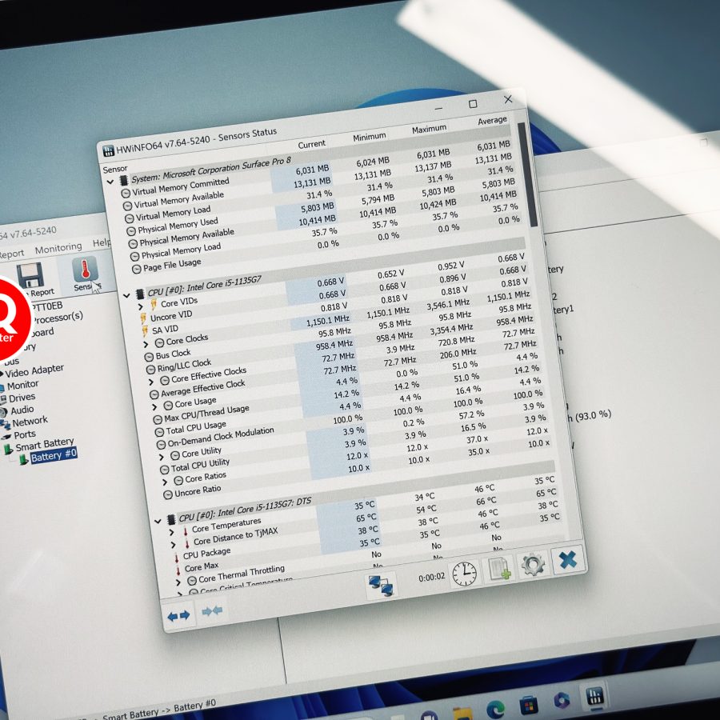This screenshot has height=720, width=720.
Task: Expand the Core Clocks row
Action: tap(146, 344)
